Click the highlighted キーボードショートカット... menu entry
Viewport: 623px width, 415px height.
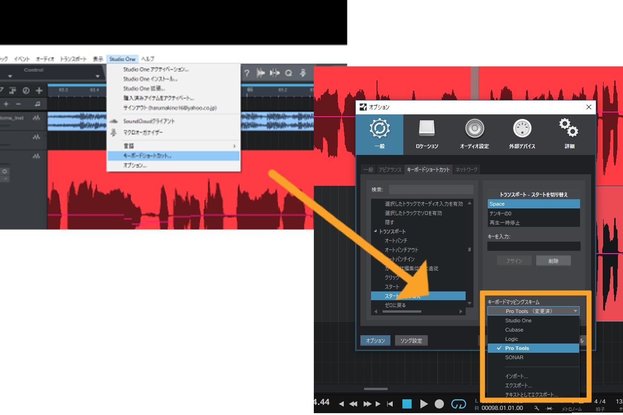pos(174,156)
